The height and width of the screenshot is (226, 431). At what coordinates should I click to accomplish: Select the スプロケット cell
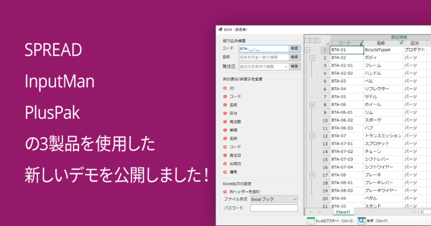pos(383,144)
